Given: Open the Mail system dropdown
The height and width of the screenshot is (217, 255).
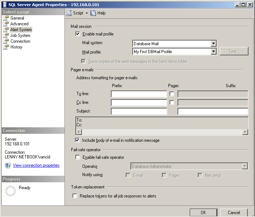Looking at the screenshot, I should 214,43.
